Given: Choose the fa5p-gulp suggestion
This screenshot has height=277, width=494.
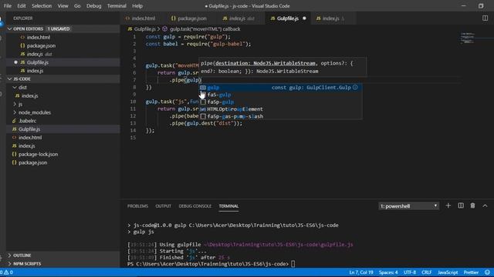Looking at the screenshot, I should [x=280, y=102].
